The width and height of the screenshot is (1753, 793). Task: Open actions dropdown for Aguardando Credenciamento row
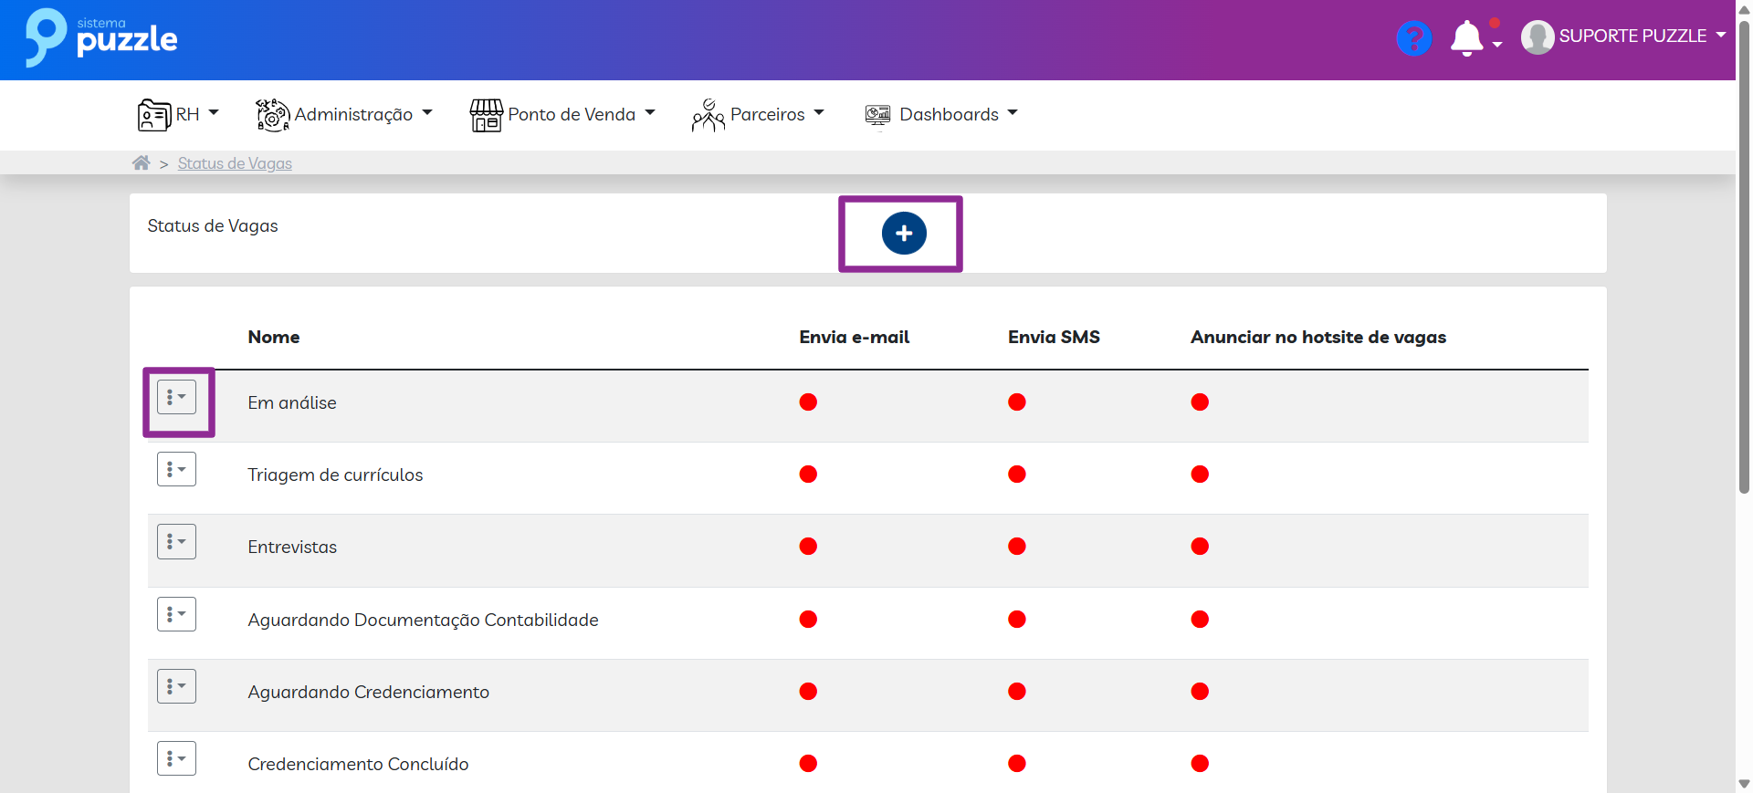tap(176, 686)
